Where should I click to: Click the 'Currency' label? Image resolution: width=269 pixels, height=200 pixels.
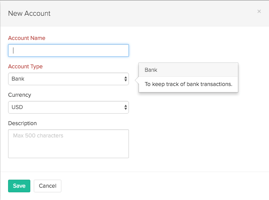pyautogui.click(x=20, y=95)
